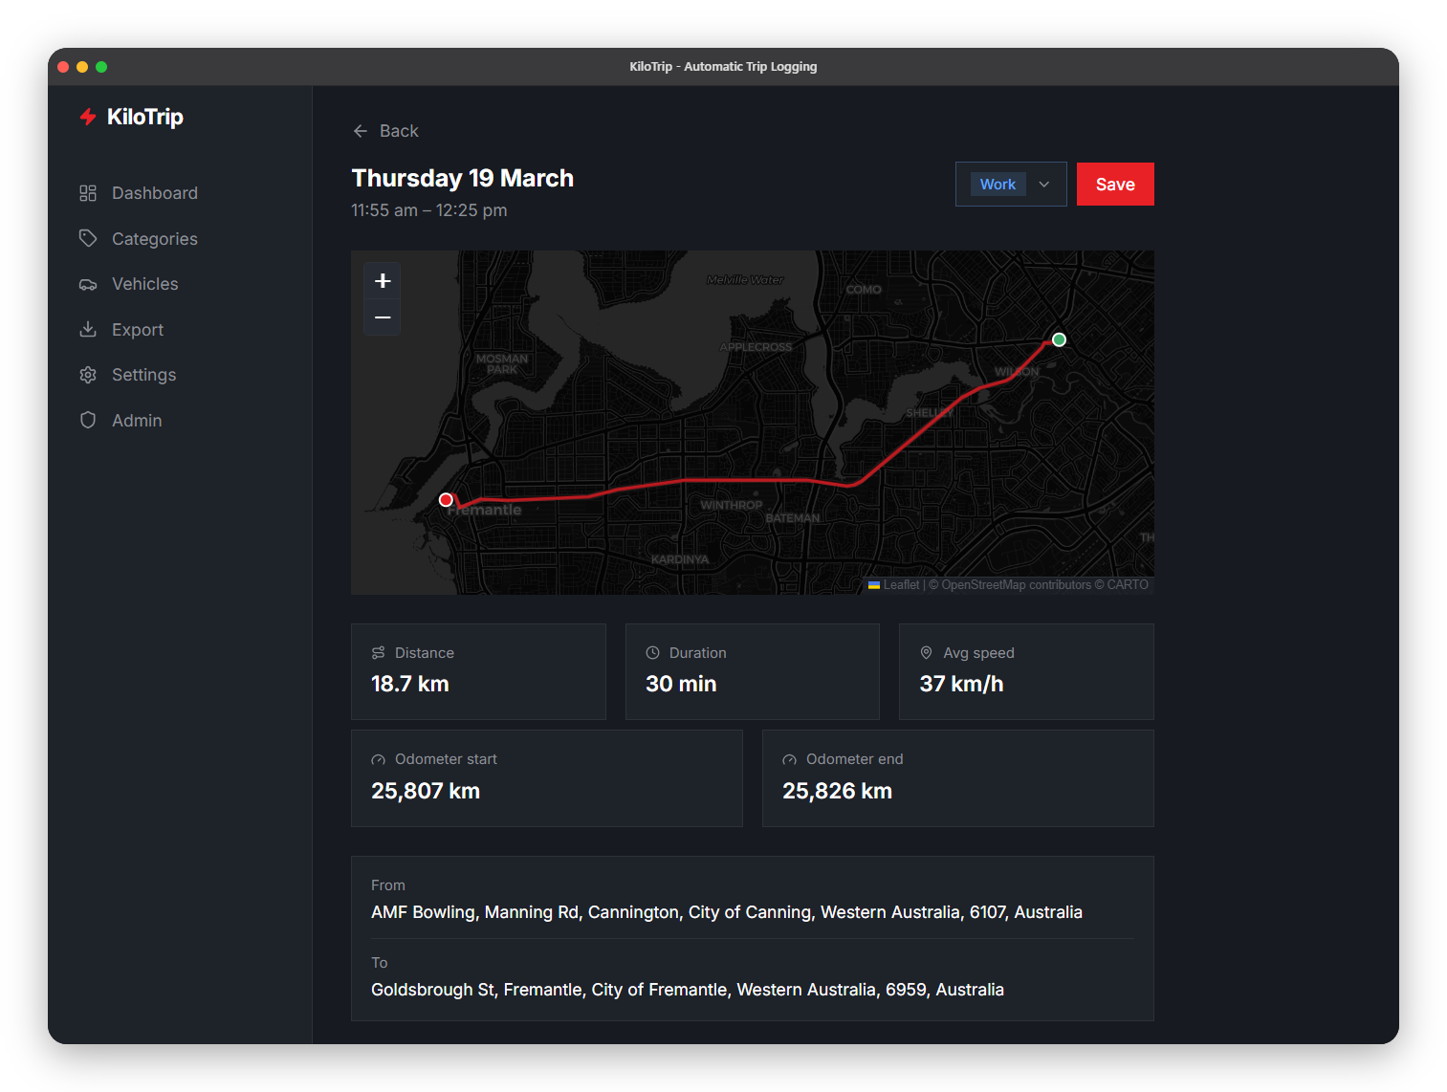1447x1092 pixels.
Task: Click the red destination marker near Fremantle
Action: (445, 499)
